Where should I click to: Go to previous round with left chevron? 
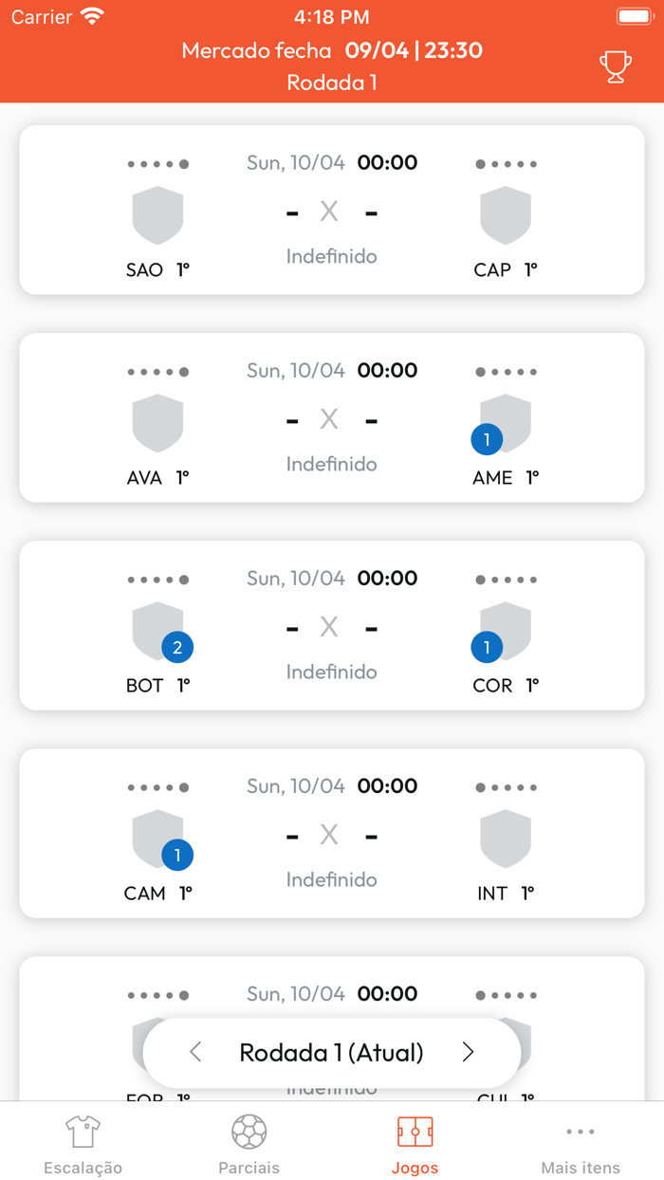[x=195, y=1052]
